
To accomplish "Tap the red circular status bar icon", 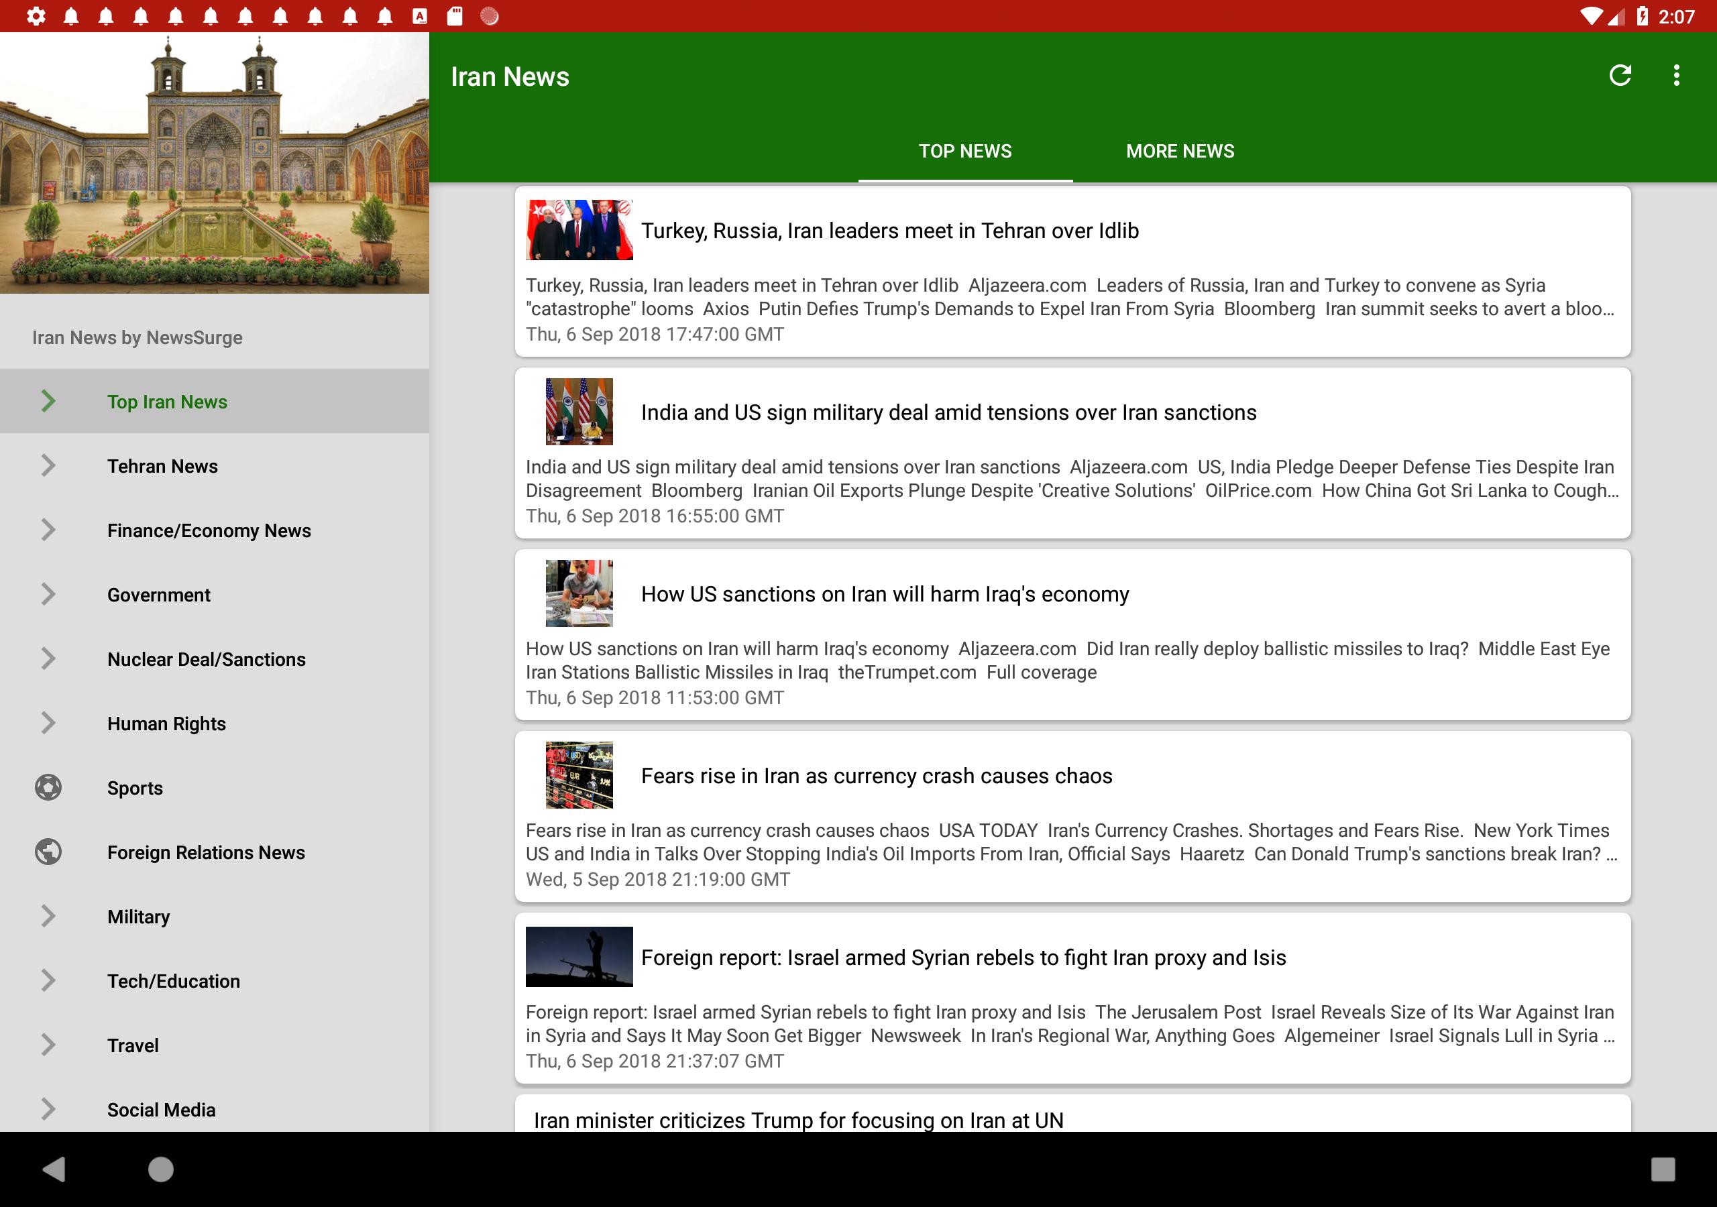I will (x=489, y=15).
